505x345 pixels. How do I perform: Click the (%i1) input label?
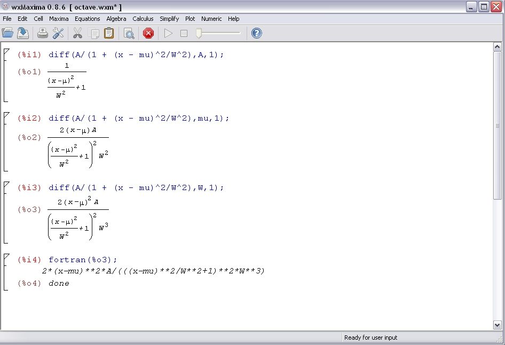(29, 55)
